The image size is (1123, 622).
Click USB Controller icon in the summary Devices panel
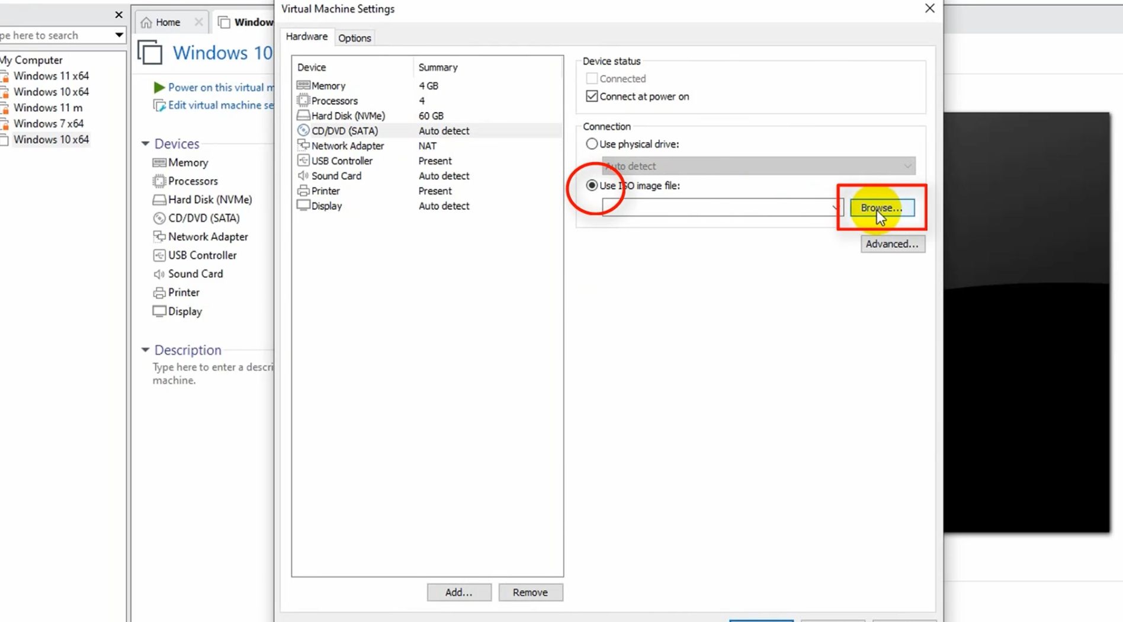tap(159, 255)
